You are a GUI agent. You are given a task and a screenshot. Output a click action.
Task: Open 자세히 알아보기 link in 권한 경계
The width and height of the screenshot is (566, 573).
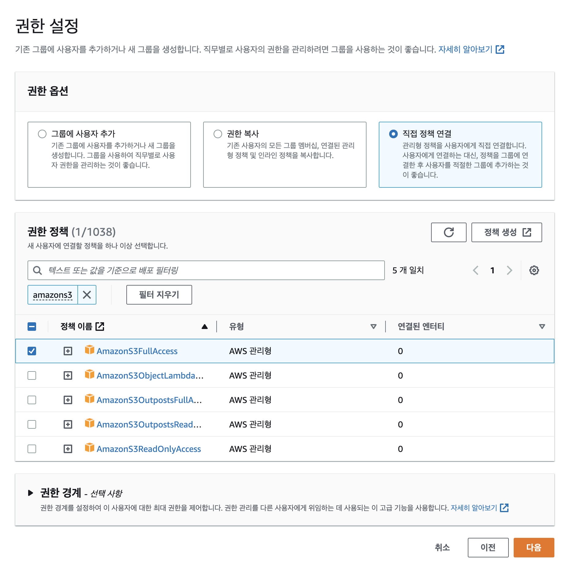(474, 508)
